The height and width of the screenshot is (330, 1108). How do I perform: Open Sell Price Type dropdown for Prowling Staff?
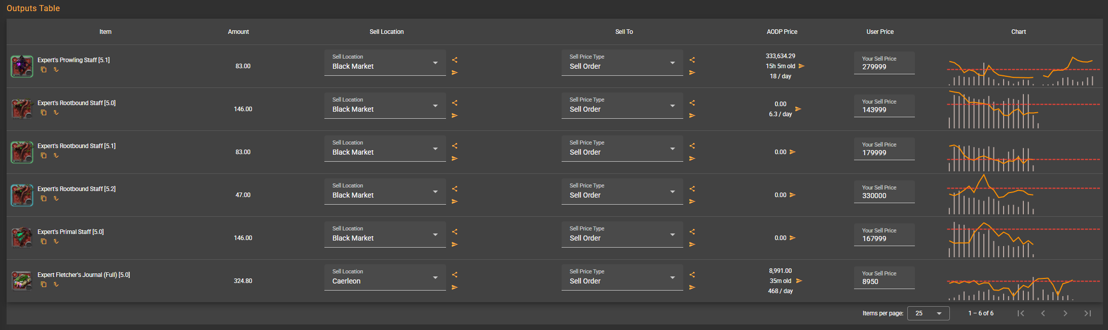click(622, 63)
